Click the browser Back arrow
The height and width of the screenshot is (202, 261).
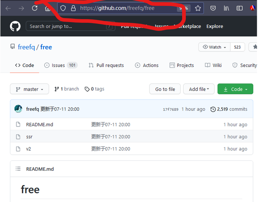(8, 8)
